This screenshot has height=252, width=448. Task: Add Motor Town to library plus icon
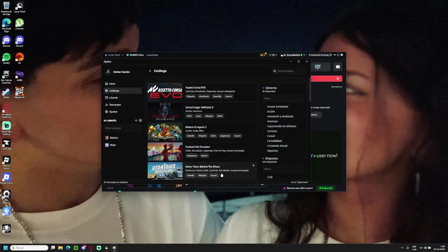coord(253,165)
